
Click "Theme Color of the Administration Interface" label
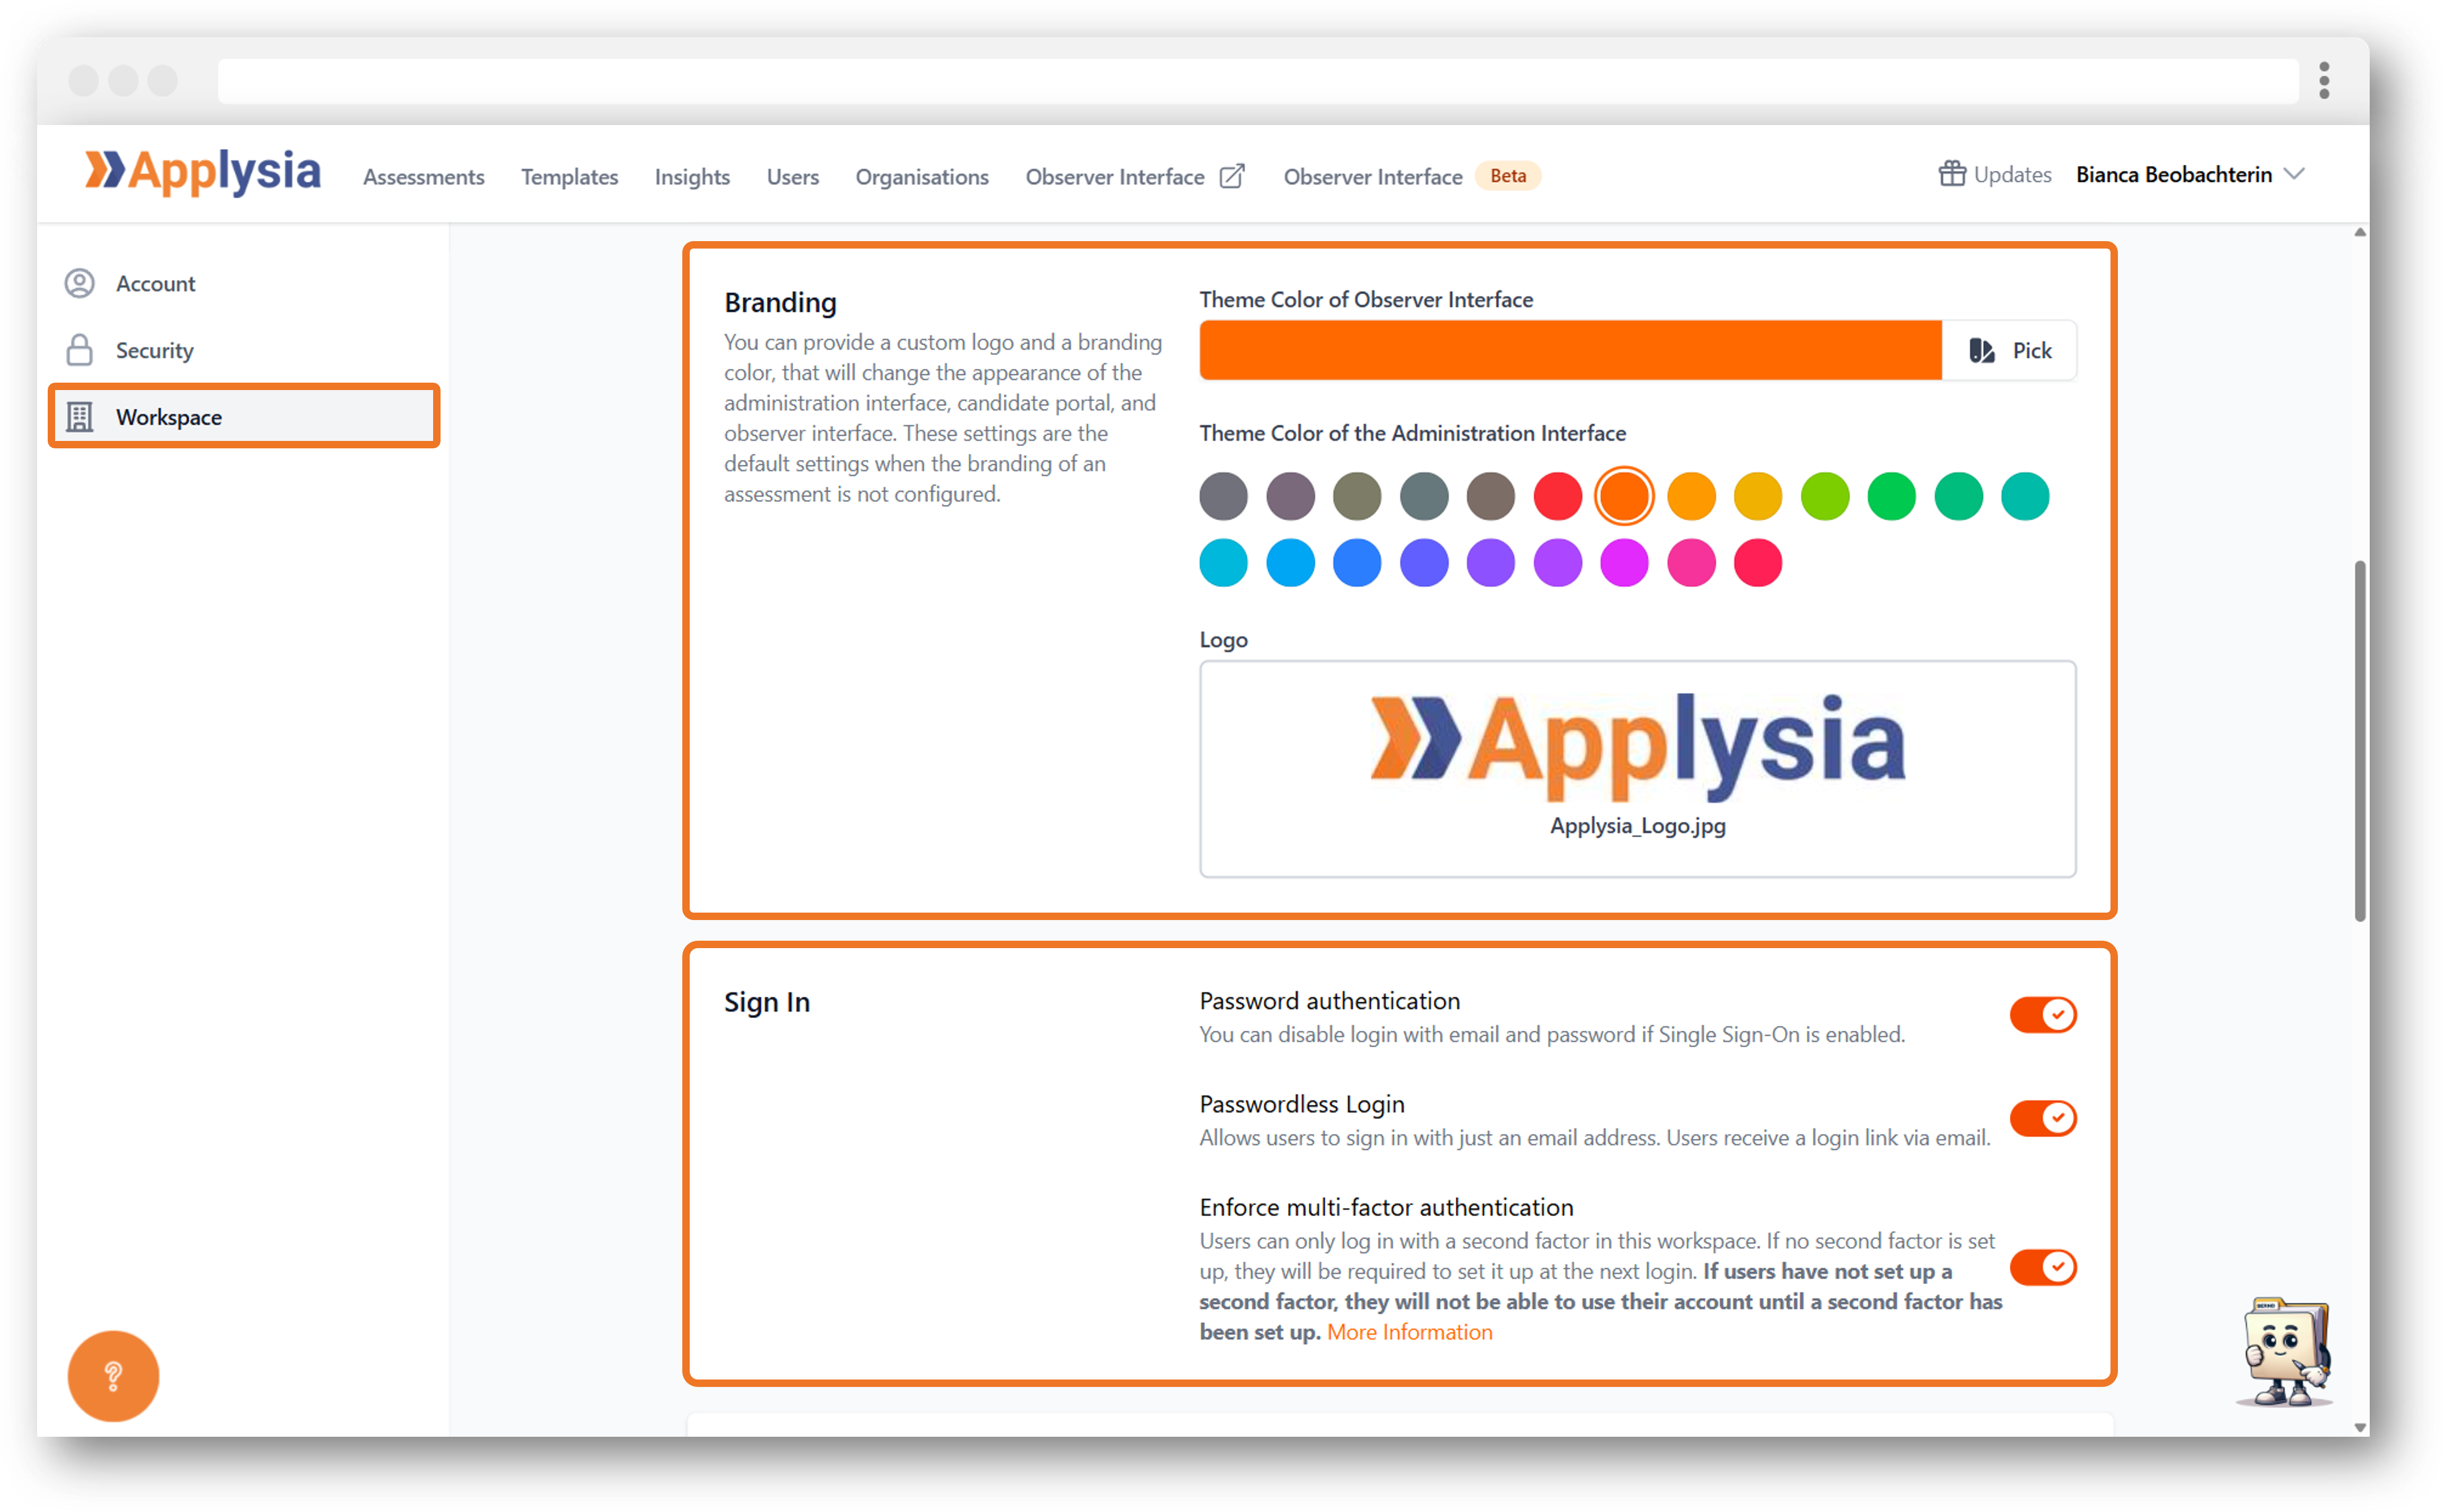pyautogui.click(x=1413, y=433)
